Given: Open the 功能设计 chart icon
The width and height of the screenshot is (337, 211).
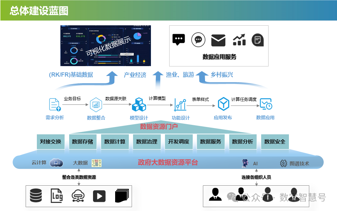Looking at the screenshot, I should point(180,104).
